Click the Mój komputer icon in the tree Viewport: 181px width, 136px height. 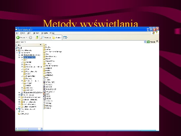(19, 52)
